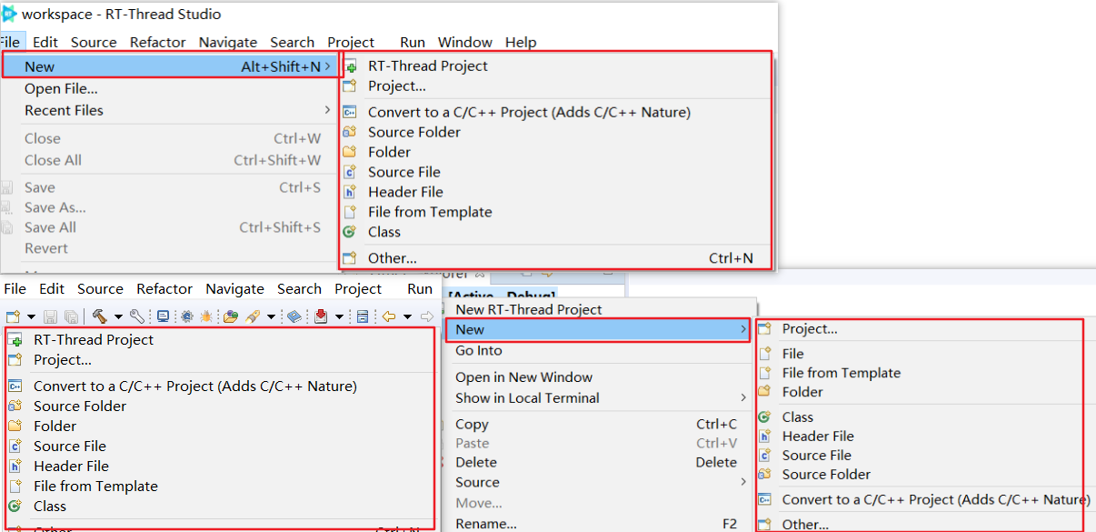Open the Search menu in the lower-left menu bar
The image size is (1096, 532).
point(300,288)
